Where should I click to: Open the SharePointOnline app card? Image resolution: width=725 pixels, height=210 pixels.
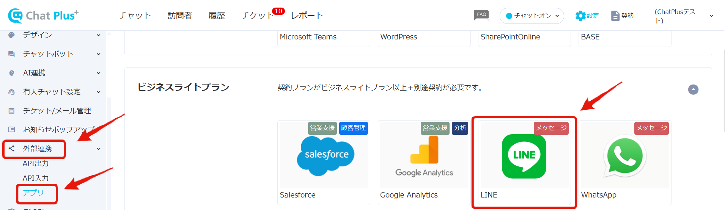click(524, 39)
